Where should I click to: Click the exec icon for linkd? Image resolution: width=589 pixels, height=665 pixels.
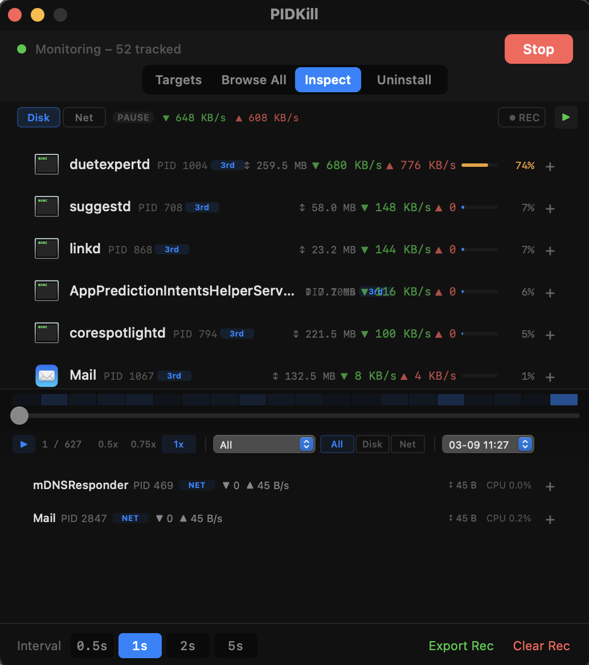tap(47, 248)
